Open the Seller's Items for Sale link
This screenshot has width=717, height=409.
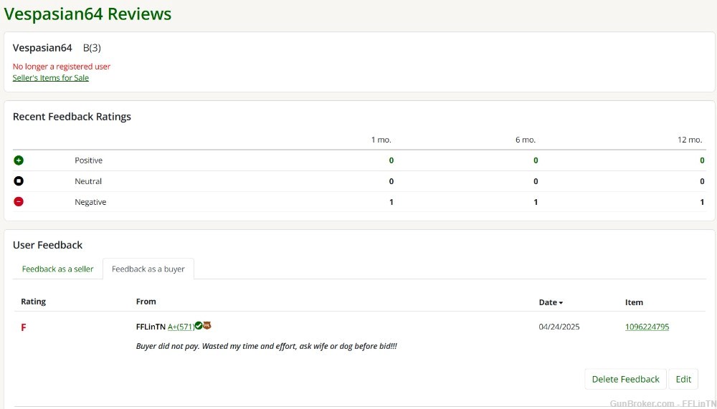(51, 77)
